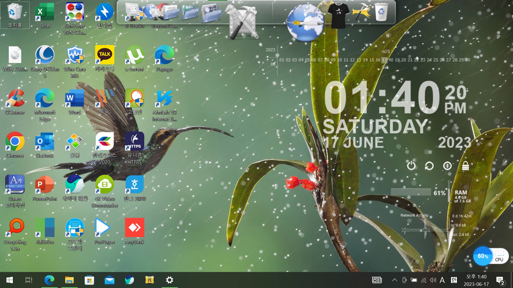Screen dimensions: 513x288
Task: Open the Outlook desktop shortcut
Action: [x=45, y=145]
